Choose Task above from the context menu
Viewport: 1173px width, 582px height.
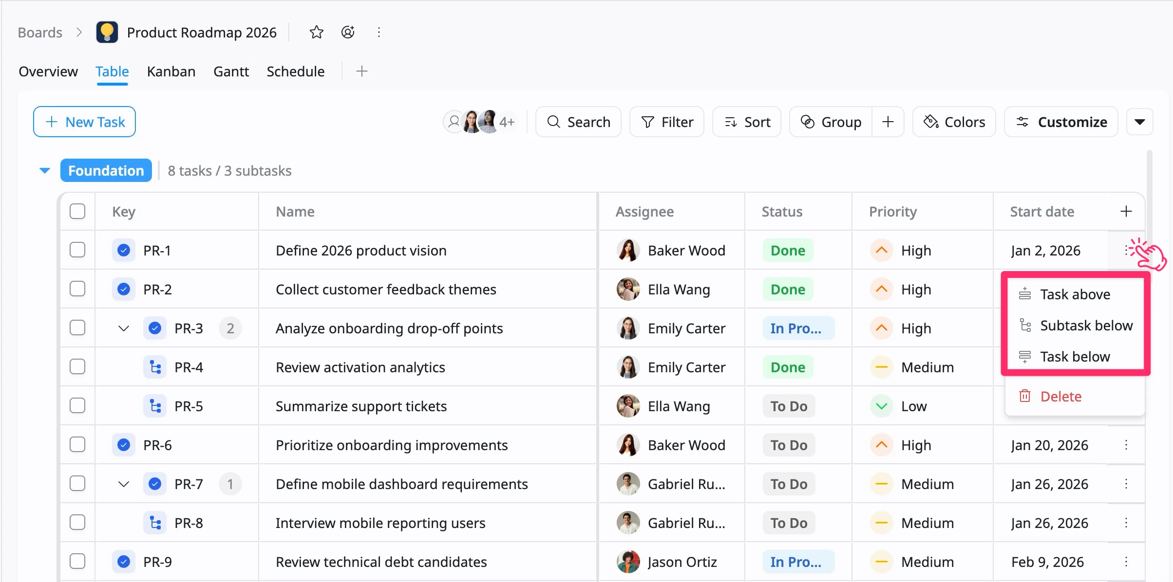click(x=1075, y=294)
